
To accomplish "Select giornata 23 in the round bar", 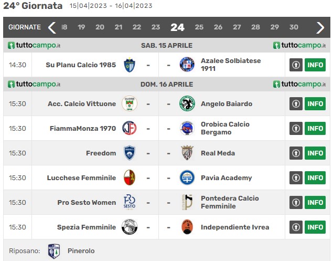I will click(155, 27).
